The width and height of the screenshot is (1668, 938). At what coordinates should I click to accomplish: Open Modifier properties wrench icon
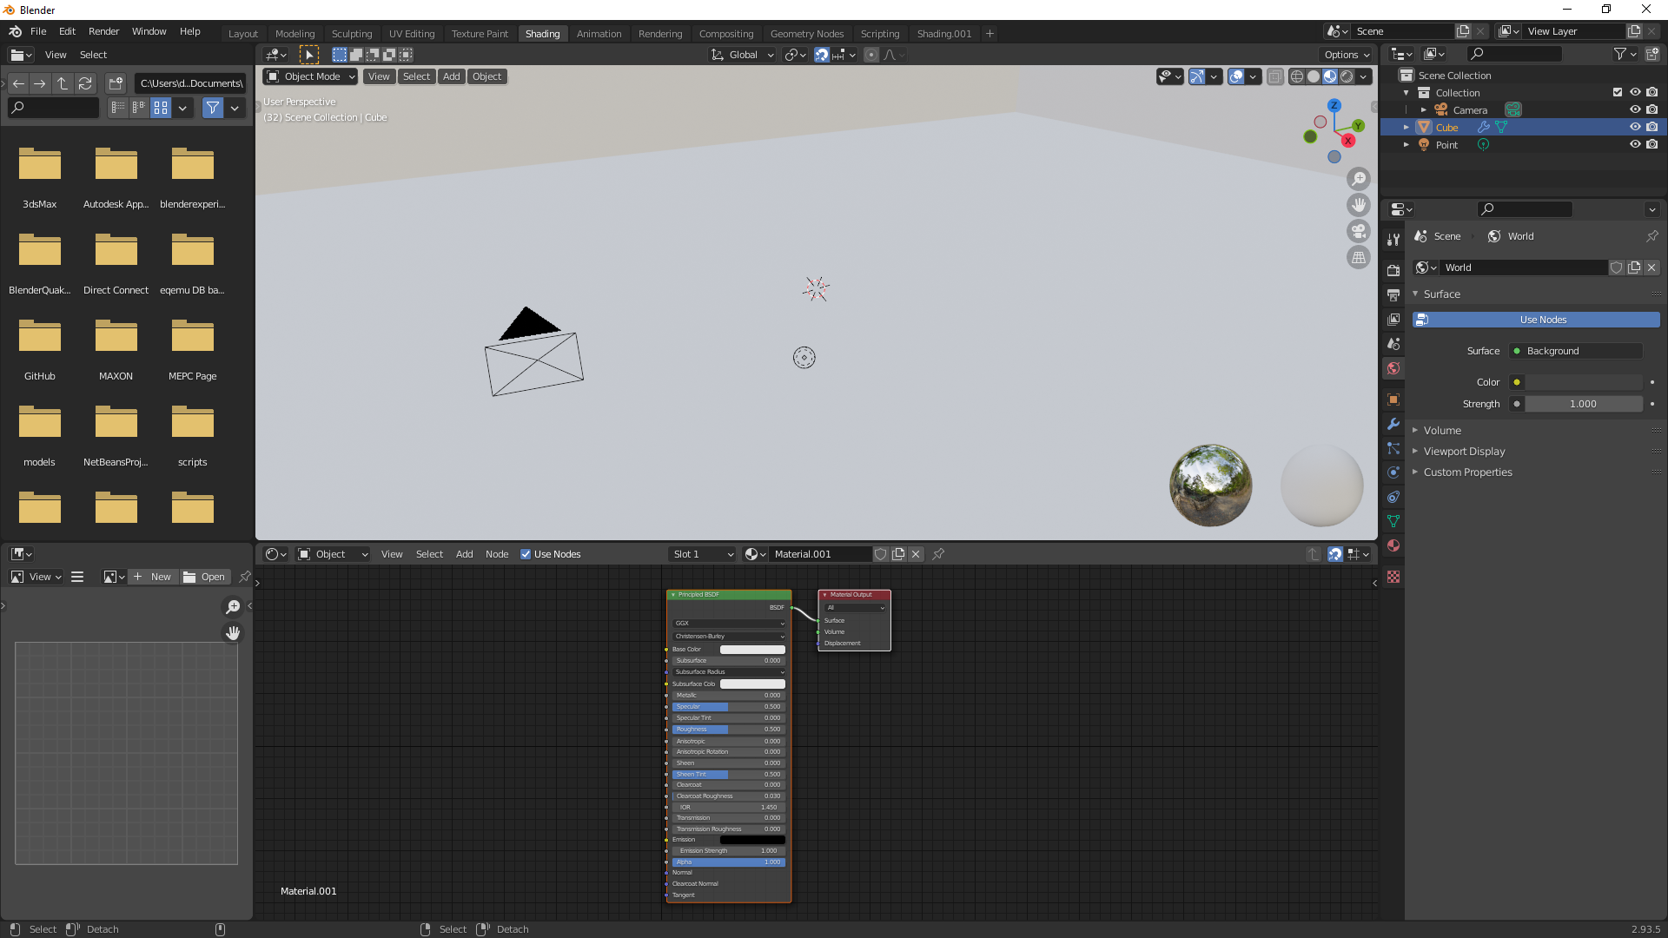click(1393, 424)
